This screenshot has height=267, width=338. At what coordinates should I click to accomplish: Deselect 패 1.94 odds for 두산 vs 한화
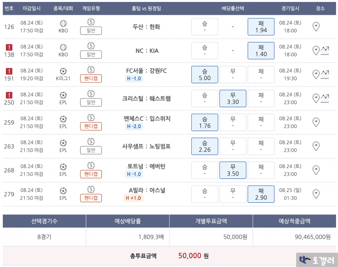click(261, 27)
